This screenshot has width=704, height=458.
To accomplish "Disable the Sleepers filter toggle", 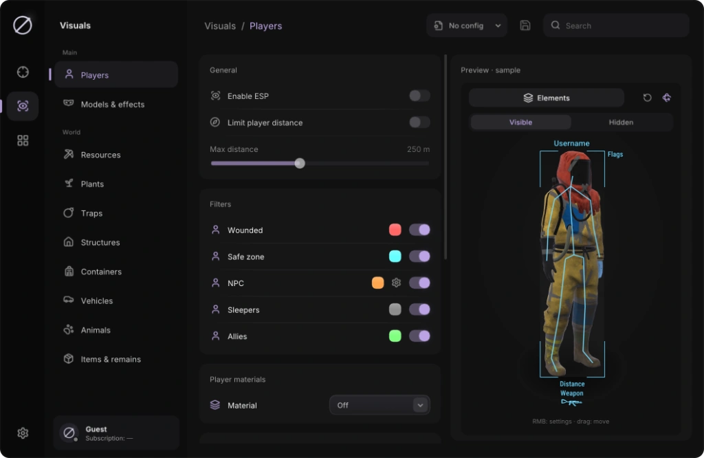I will pyautogui.click(x=419, y=309).
